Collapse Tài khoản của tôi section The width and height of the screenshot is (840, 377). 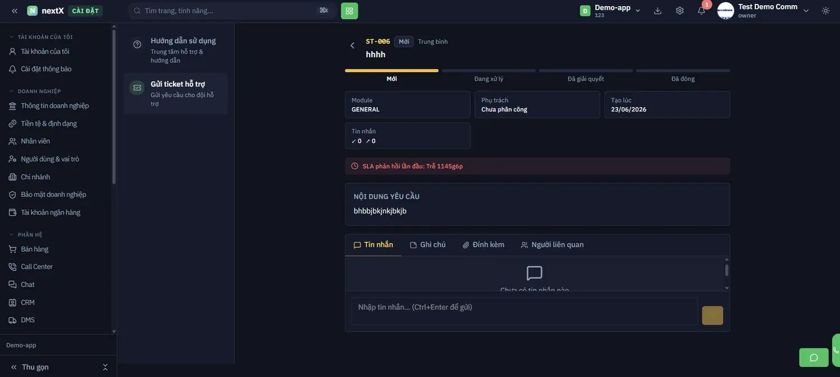click(41, 37)
